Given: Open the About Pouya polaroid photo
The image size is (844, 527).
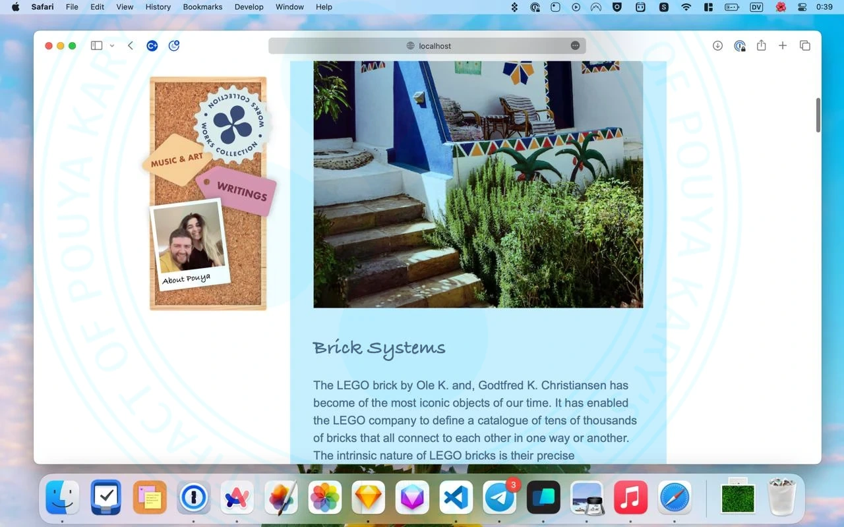Looking at the screenshot, I should [x=190, y=246].
